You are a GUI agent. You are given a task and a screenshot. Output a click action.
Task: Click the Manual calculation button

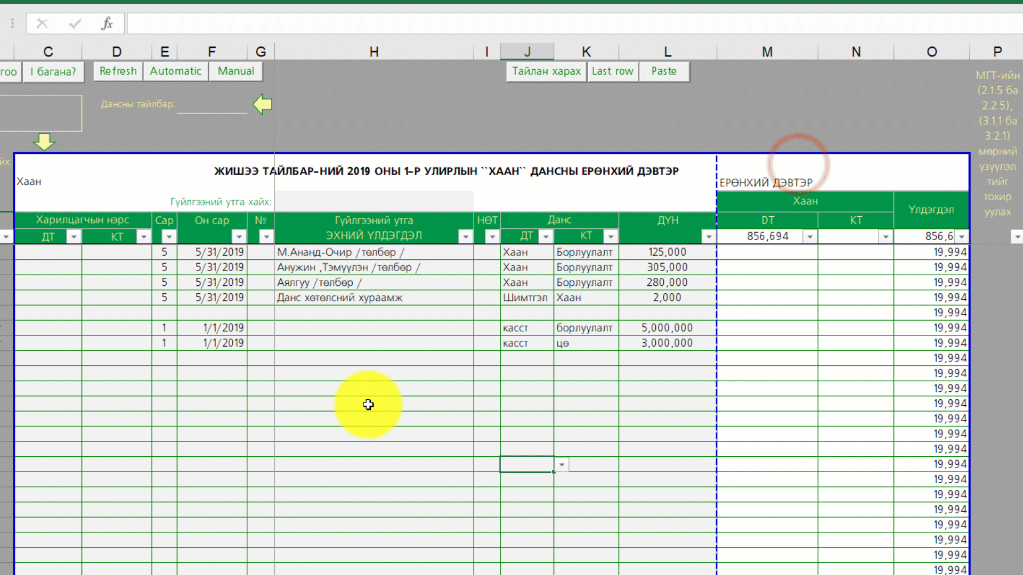[236, 71]
